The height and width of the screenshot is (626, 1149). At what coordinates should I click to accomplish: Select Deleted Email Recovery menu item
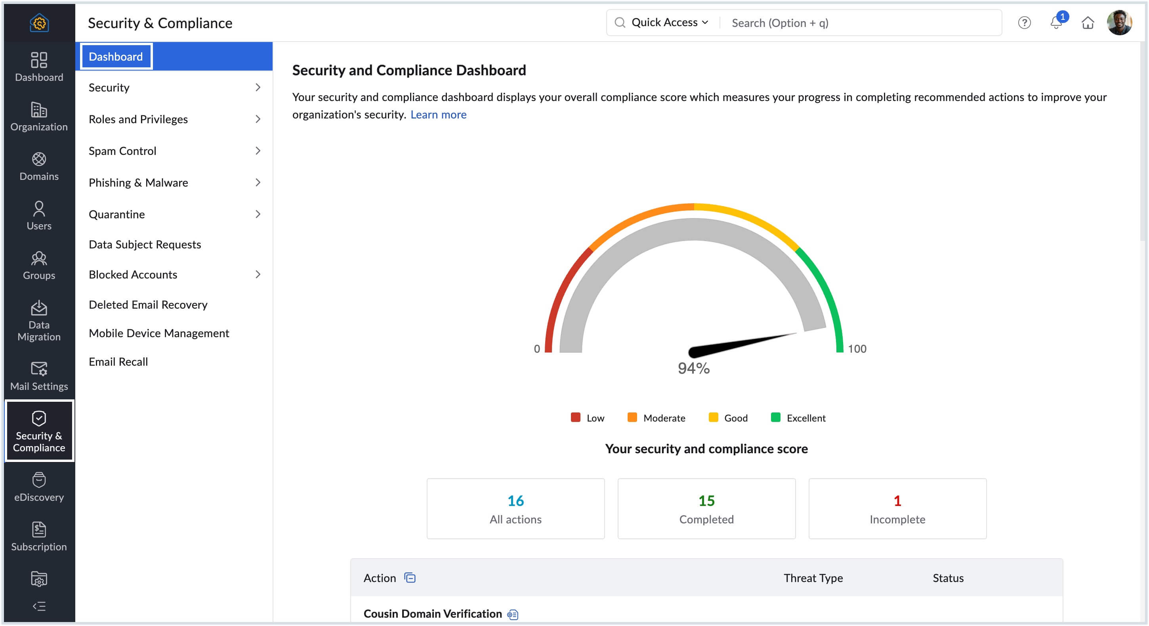point(148,304)
